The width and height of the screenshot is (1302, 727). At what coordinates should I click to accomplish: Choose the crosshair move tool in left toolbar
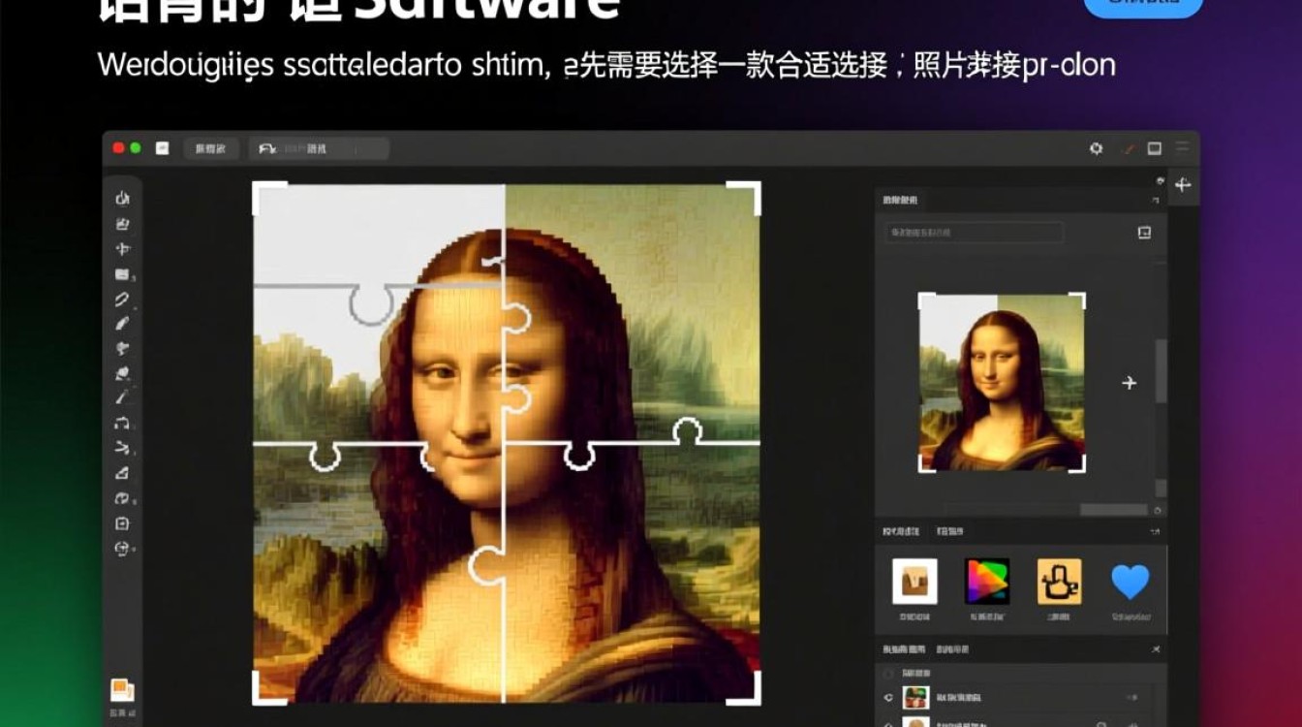click(x=122, y=249)
